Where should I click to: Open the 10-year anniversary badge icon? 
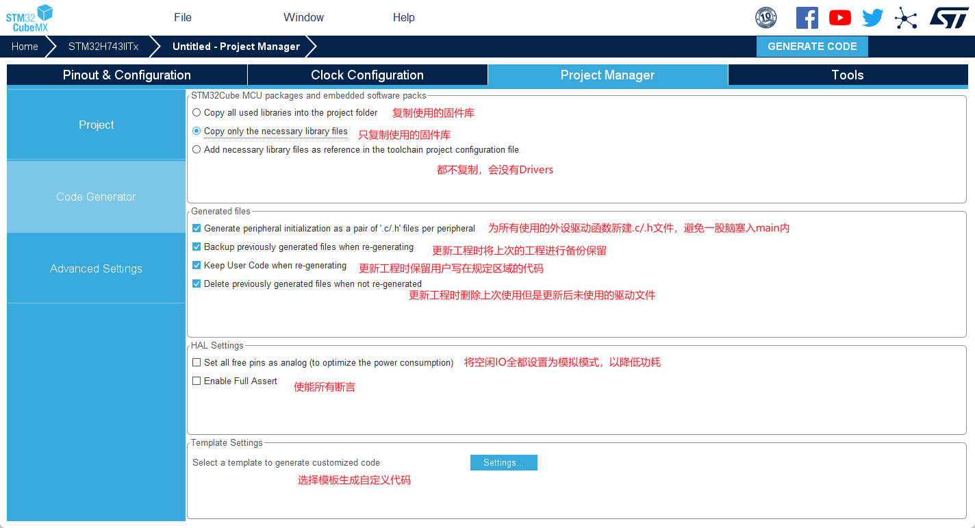[x=765, y=18]
